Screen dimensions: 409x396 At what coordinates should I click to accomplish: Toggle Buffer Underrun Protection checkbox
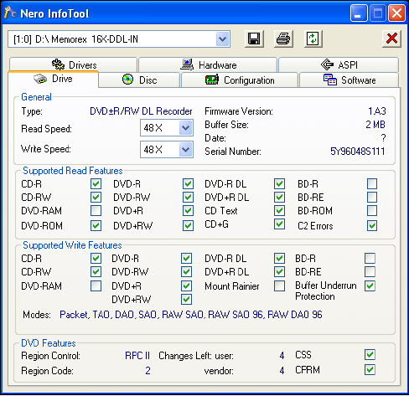point(370,285)
